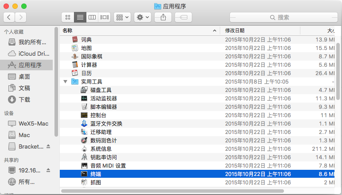Click the 211.2 MB size value

(x=323, y=149)
